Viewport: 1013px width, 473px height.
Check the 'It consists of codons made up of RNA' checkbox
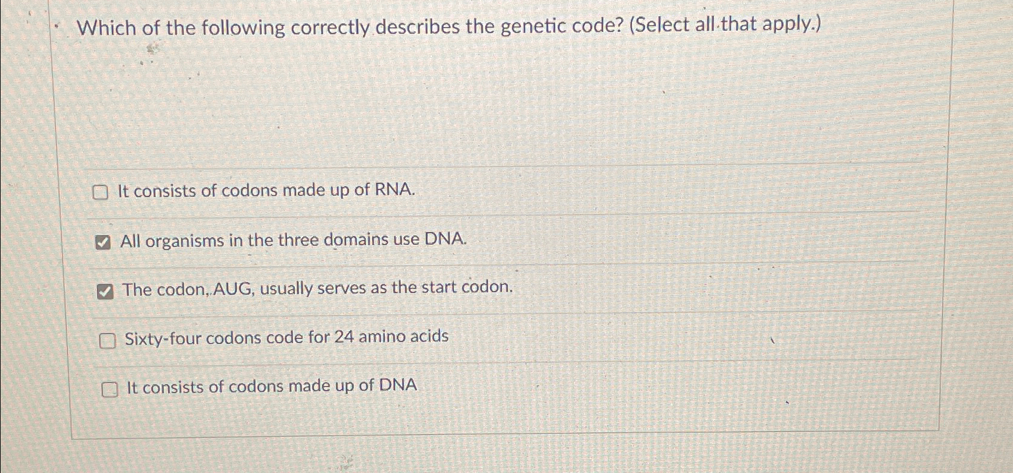pyautogui.click(x=102, y=193)
